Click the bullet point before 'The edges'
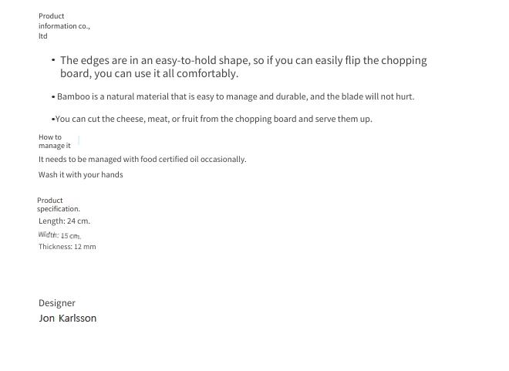This screenshot has width=509, height=371. [x=53, y=60]
